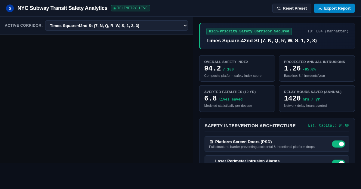Click the lives saved unit label
361x189 pixels.
click(231, 100)
